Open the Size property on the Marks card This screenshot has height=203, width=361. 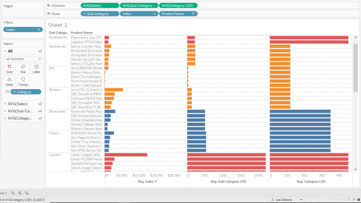[x=23, y=68]
